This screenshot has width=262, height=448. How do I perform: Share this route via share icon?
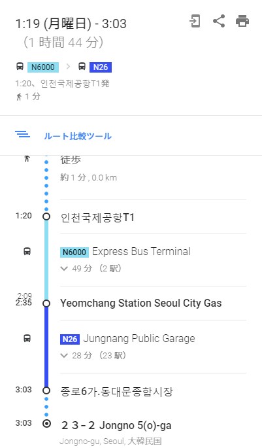pos(219,21)
